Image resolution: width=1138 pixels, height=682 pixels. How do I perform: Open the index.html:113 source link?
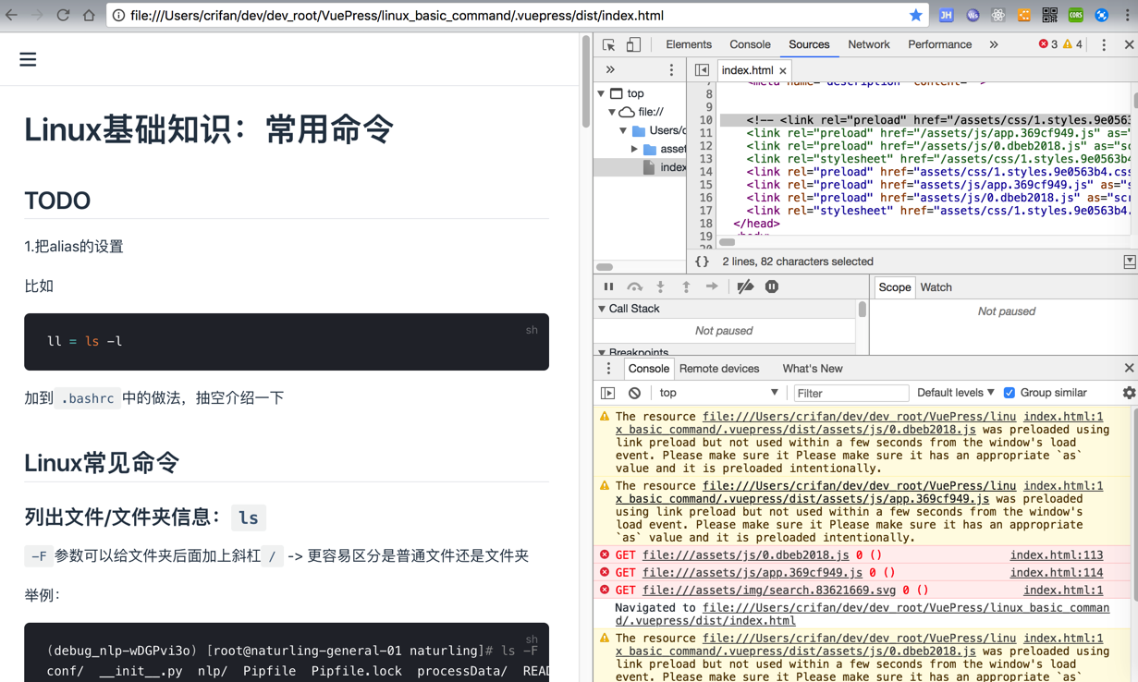click(1056, 555)
